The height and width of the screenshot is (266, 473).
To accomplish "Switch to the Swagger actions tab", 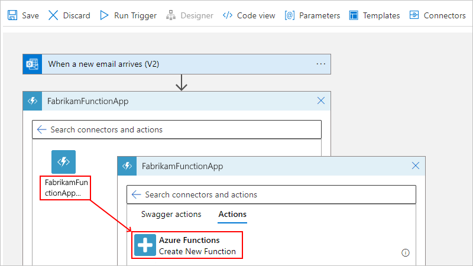I will [171, 215].
